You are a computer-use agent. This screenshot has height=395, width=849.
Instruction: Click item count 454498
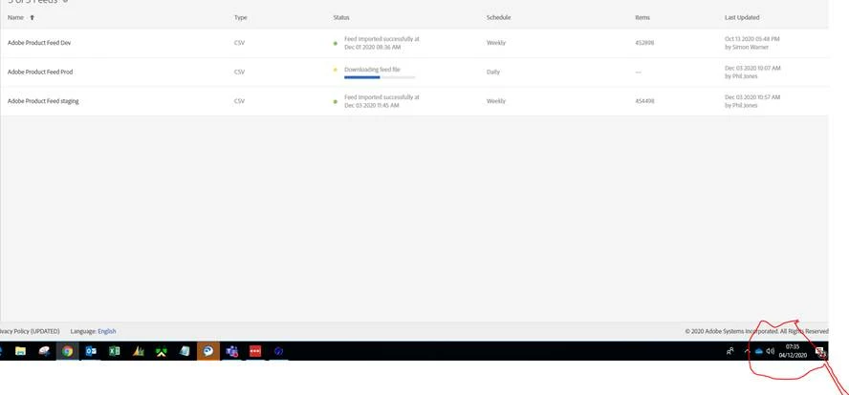pyautogui.click(x=644, y=101)
